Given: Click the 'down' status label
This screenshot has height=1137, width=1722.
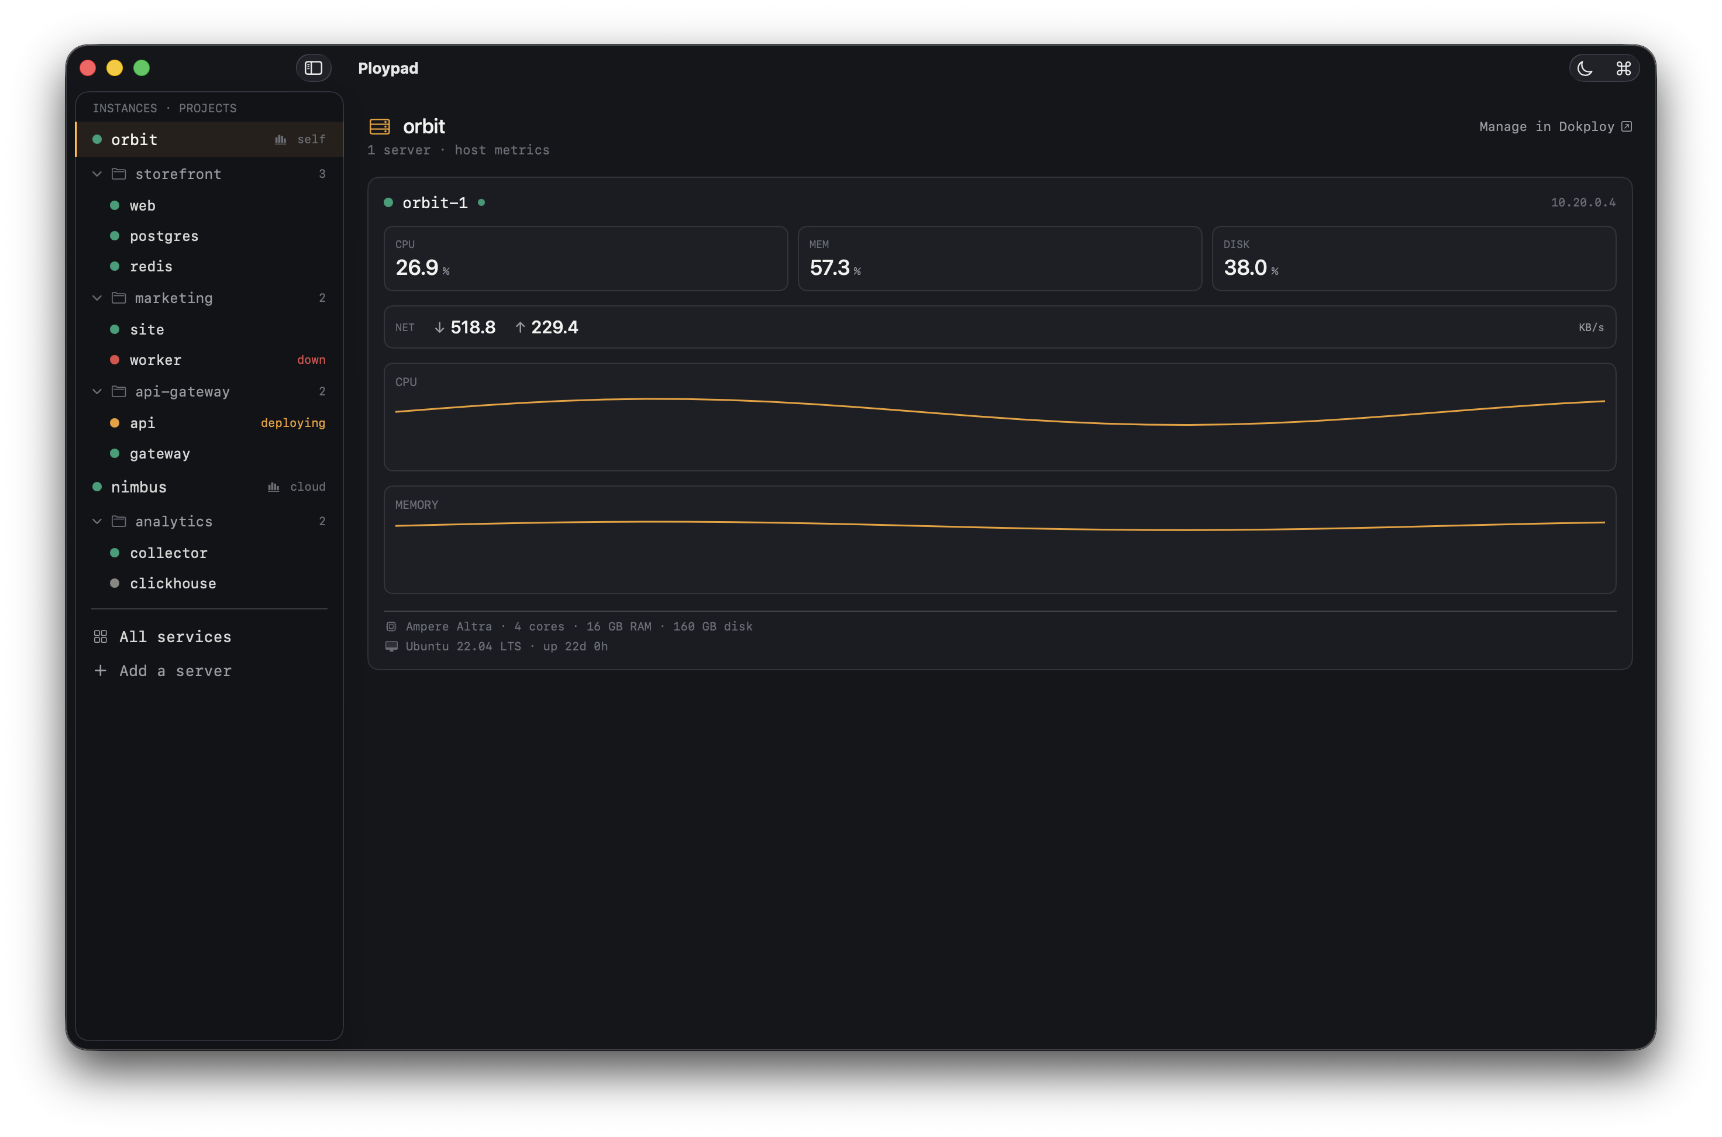Looking at the screenshot, I should tap(311, 360).
